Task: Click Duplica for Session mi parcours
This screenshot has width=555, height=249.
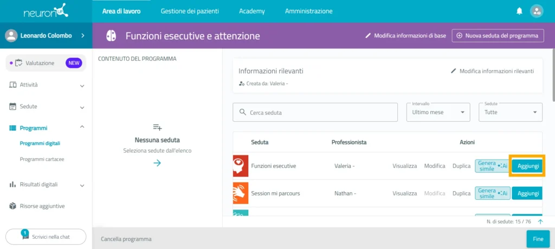Action: (x=462, y=193)
